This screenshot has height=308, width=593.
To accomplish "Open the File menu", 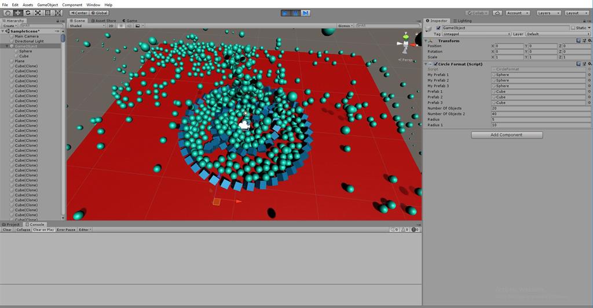I will point(5,5).
